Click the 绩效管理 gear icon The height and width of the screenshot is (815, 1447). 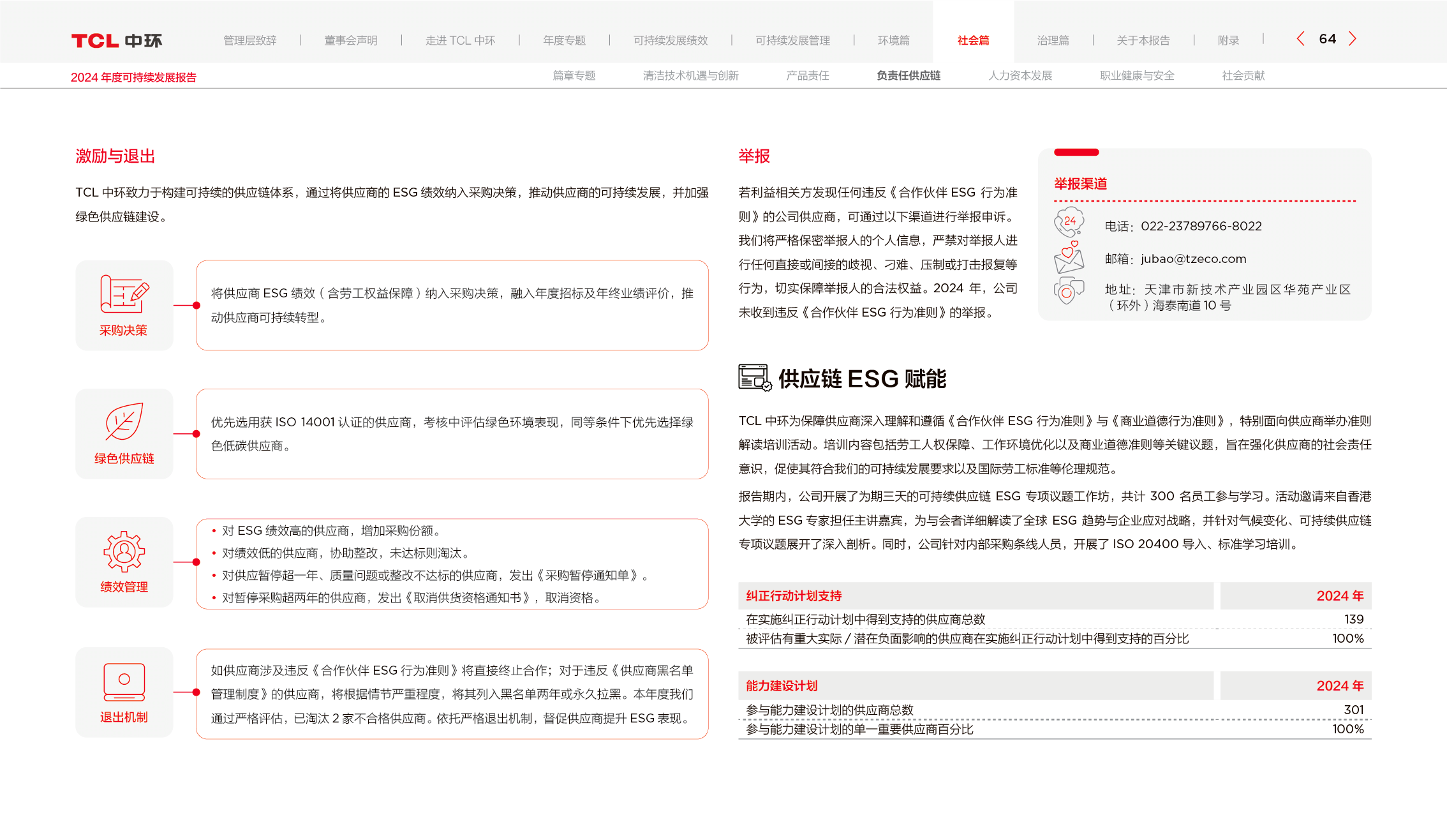point(124,551)
